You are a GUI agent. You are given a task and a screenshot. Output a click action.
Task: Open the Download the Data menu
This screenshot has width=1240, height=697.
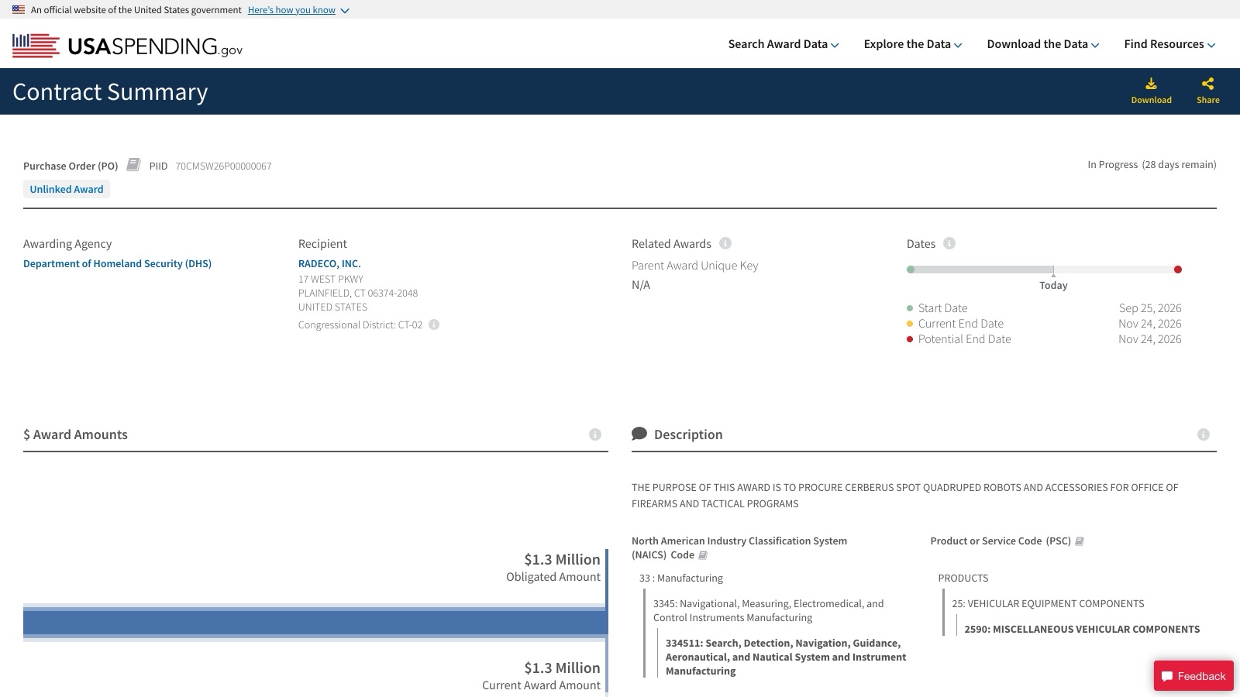(x=1043, y=44)
